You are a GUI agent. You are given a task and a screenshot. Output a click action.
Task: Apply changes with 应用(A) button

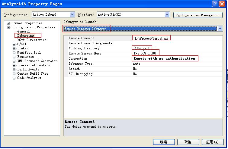212,142
